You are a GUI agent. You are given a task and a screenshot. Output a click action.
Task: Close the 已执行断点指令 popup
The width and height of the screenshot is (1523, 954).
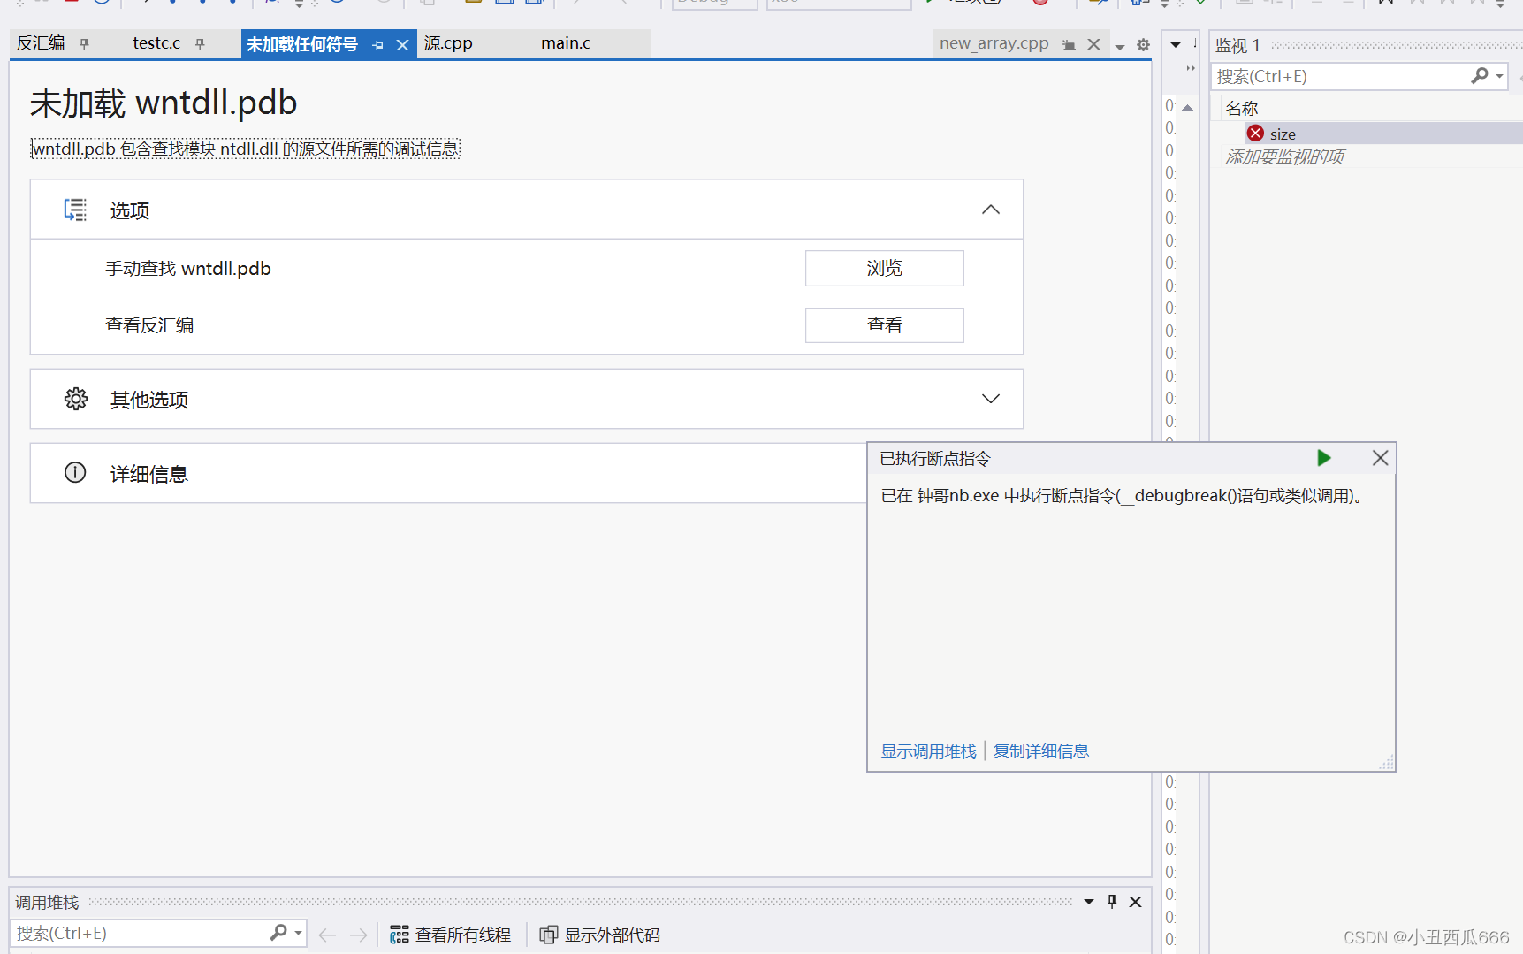[1380, 458]
